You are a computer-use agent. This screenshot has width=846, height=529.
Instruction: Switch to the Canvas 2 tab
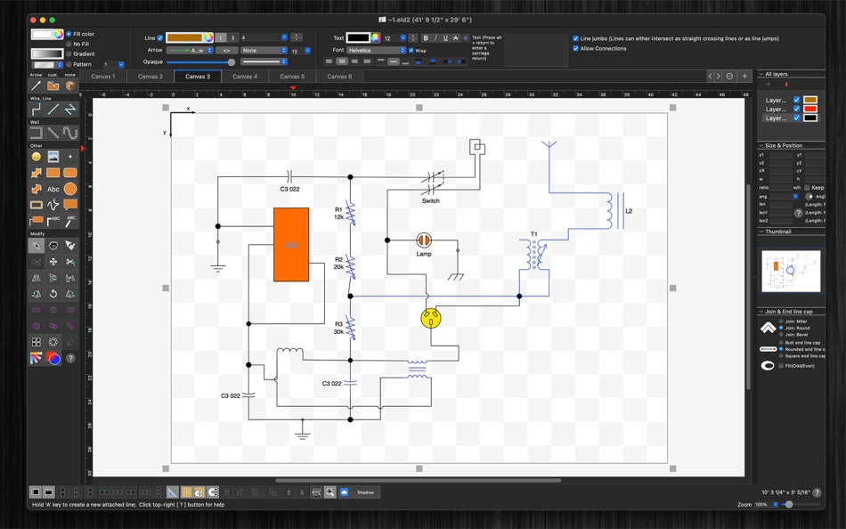click(150, 76)
